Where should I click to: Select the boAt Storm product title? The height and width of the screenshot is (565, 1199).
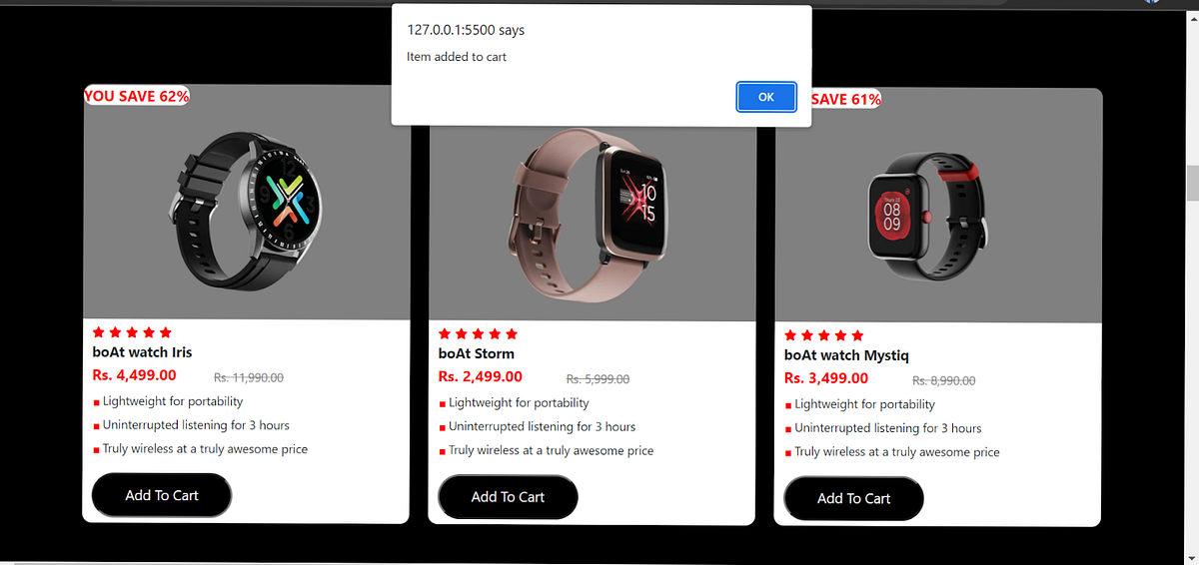click(x=477, y=353)
